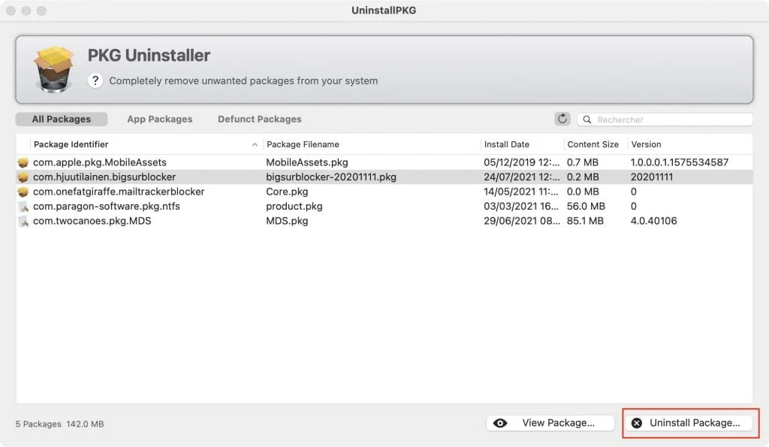Click the magnifier icon in search field
769x447 pixels.
[x=587, y=119]
